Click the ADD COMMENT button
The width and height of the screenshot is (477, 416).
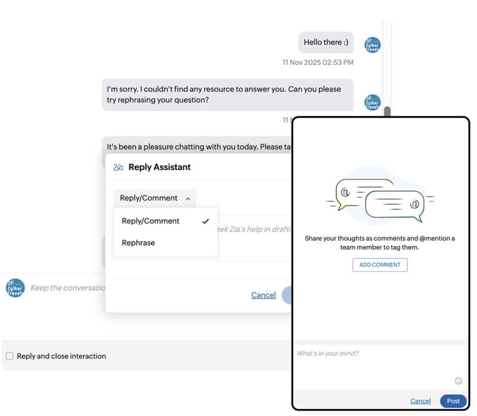(379, 265)
